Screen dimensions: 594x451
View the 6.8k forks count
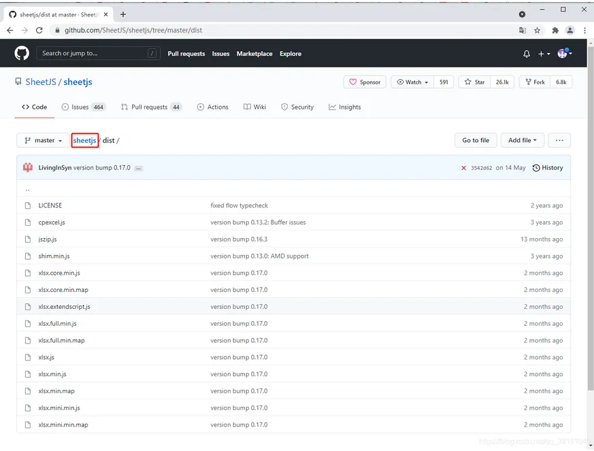561,82
